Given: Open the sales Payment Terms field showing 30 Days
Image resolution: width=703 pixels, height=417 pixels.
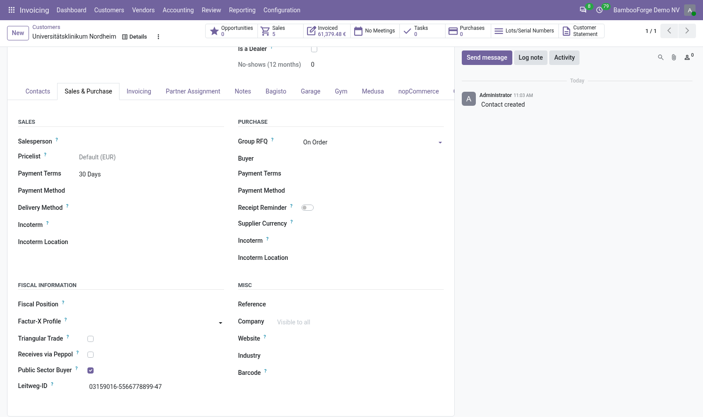Looking at the screenshot, I should pos(151,174).
